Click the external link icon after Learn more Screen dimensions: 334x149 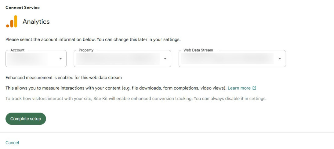point(254,88)
